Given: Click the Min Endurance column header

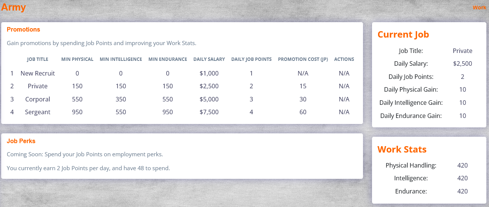Looking at the screenshot, I should 167,59.
